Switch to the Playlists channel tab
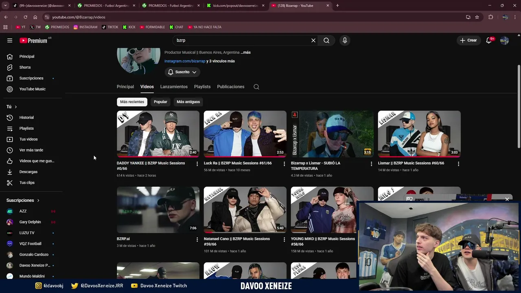 [202, 87]
